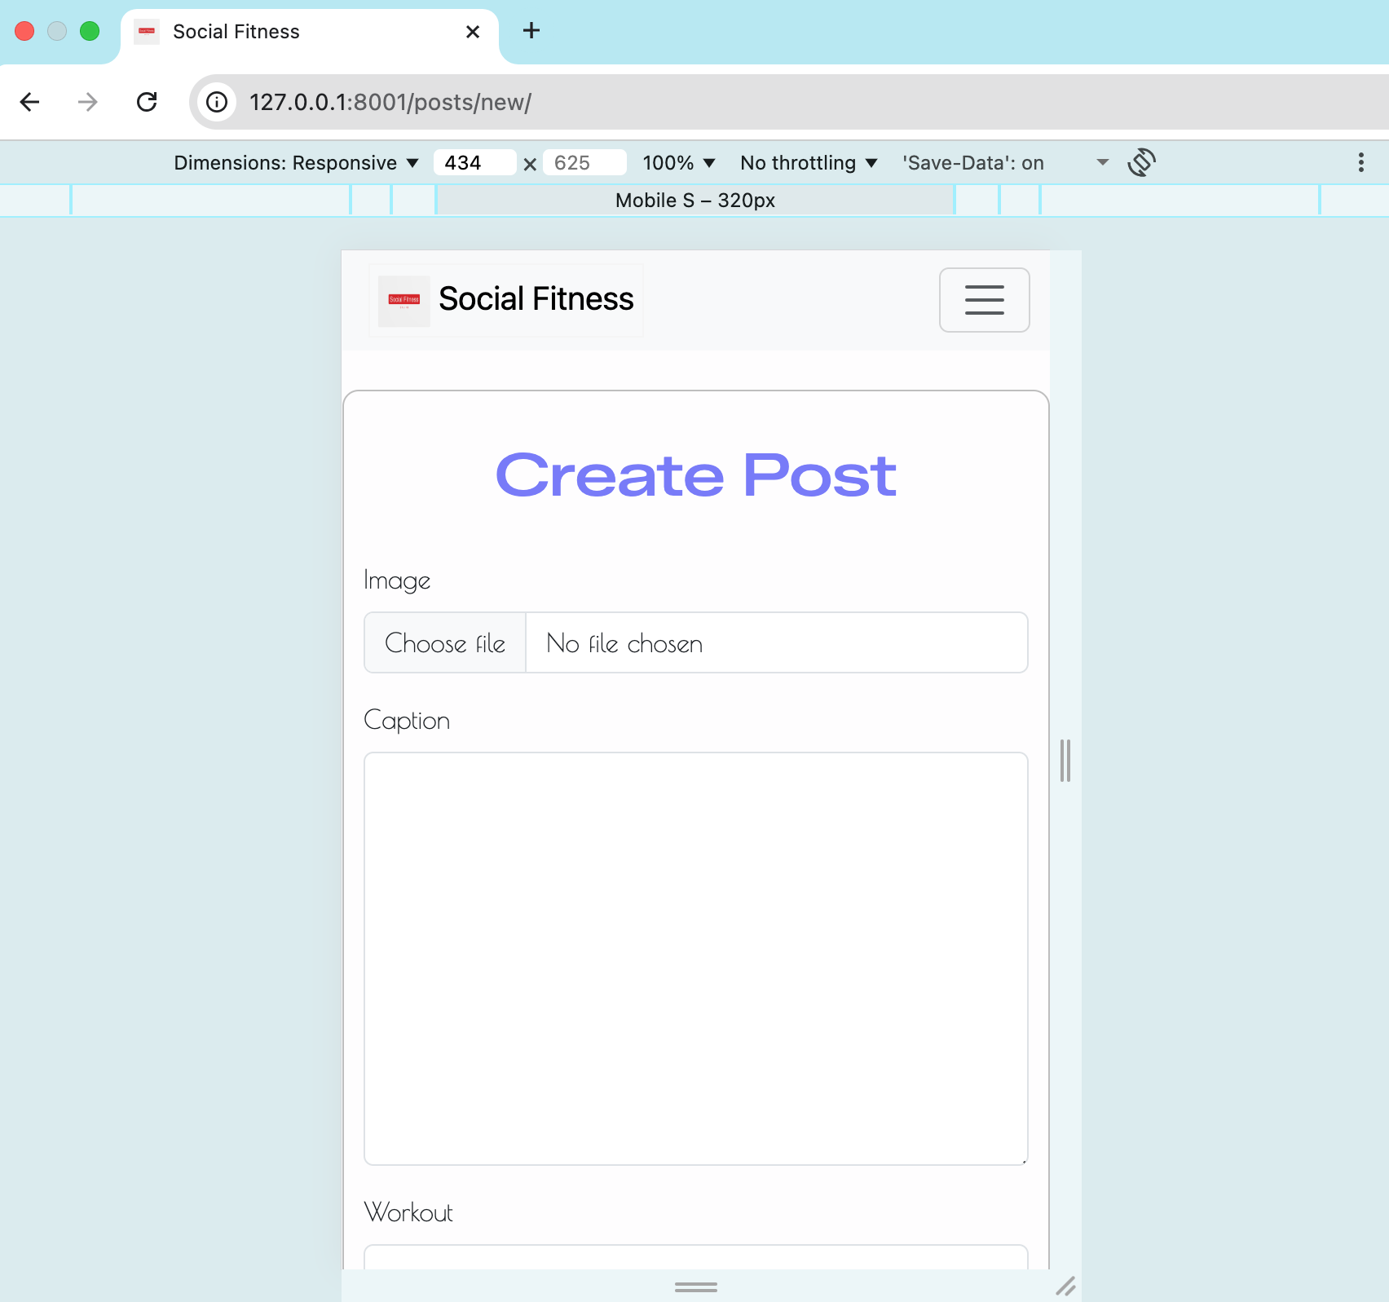Open the site information icon in address bar
Image resolution: width=1389 pixels, height=1302 pixels.
(x=216, y=103)
